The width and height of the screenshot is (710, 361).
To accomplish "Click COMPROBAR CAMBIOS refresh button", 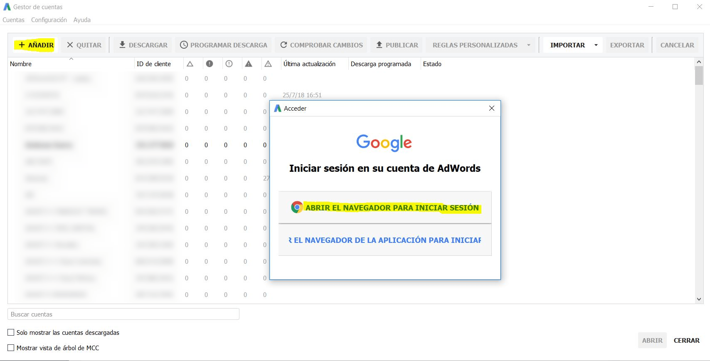I will tap(321, 45).
